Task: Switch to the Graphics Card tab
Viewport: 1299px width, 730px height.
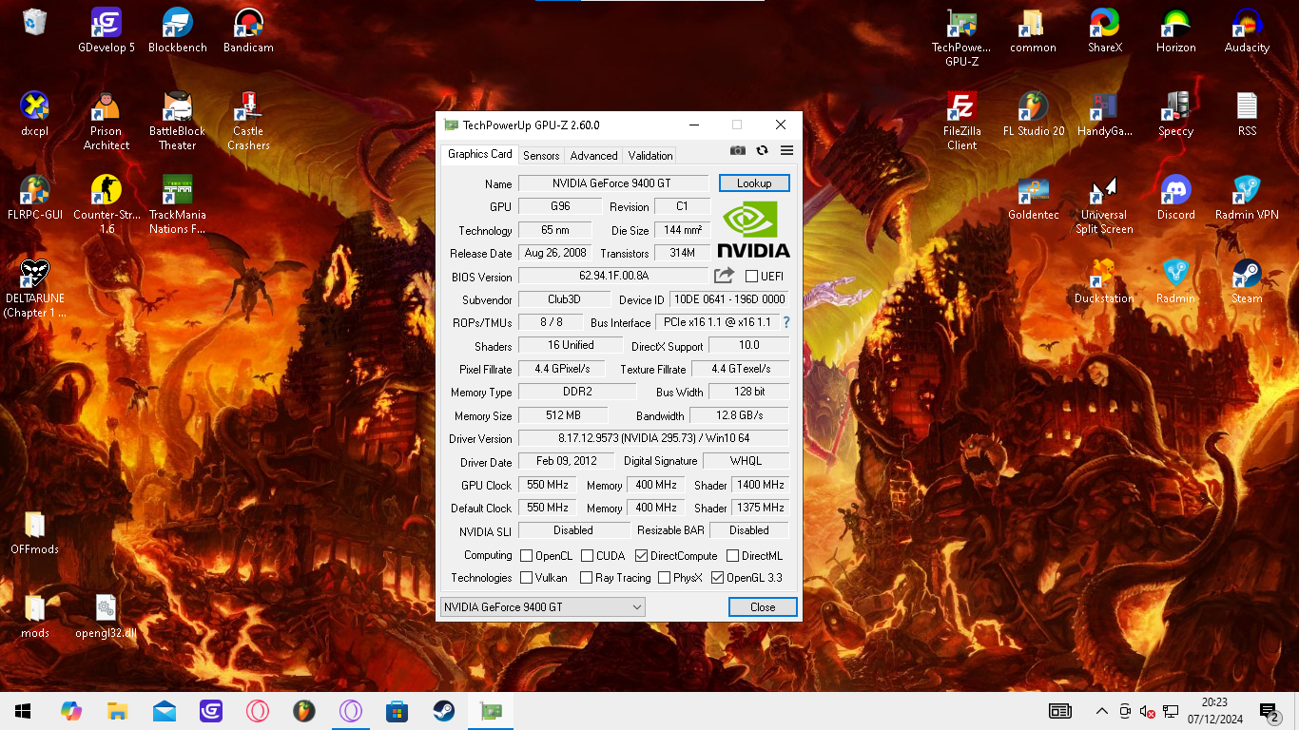Action: tap(479, 154)
